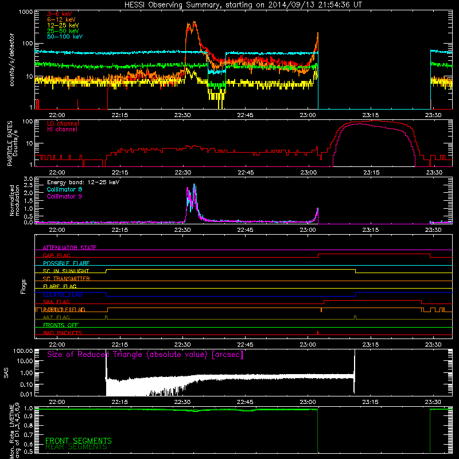Click the GAP FLAG label
The width and height of the screenshot is (459, 459).
[56, 255]
